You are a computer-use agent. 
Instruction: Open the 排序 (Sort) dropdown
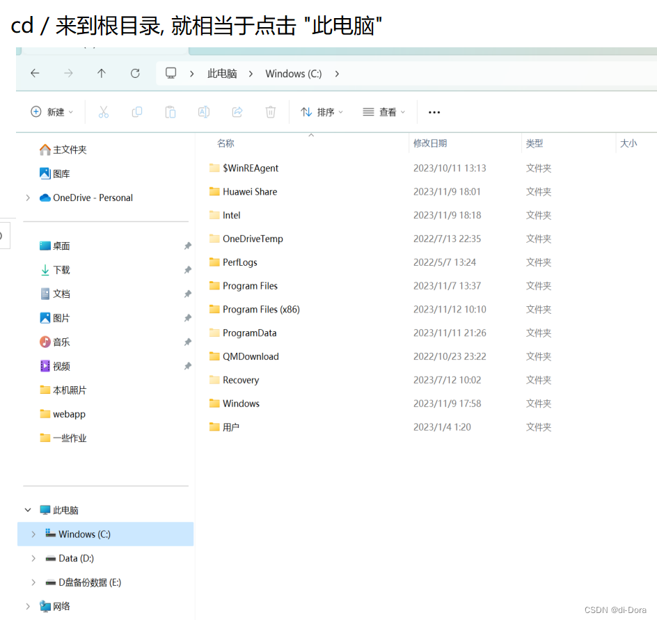[322, 112]
